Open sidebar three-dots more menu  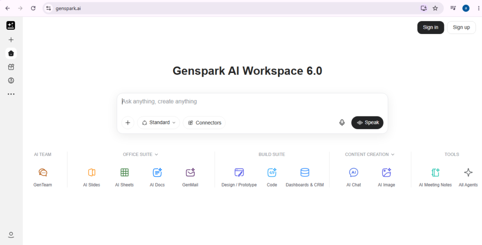[11, 94]
